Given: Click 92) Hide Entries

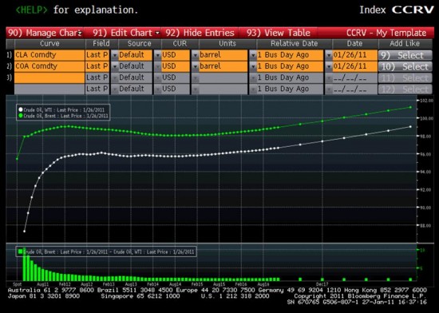Looking at the screenshot, I should pyautogui.click(x=200, y=33).
